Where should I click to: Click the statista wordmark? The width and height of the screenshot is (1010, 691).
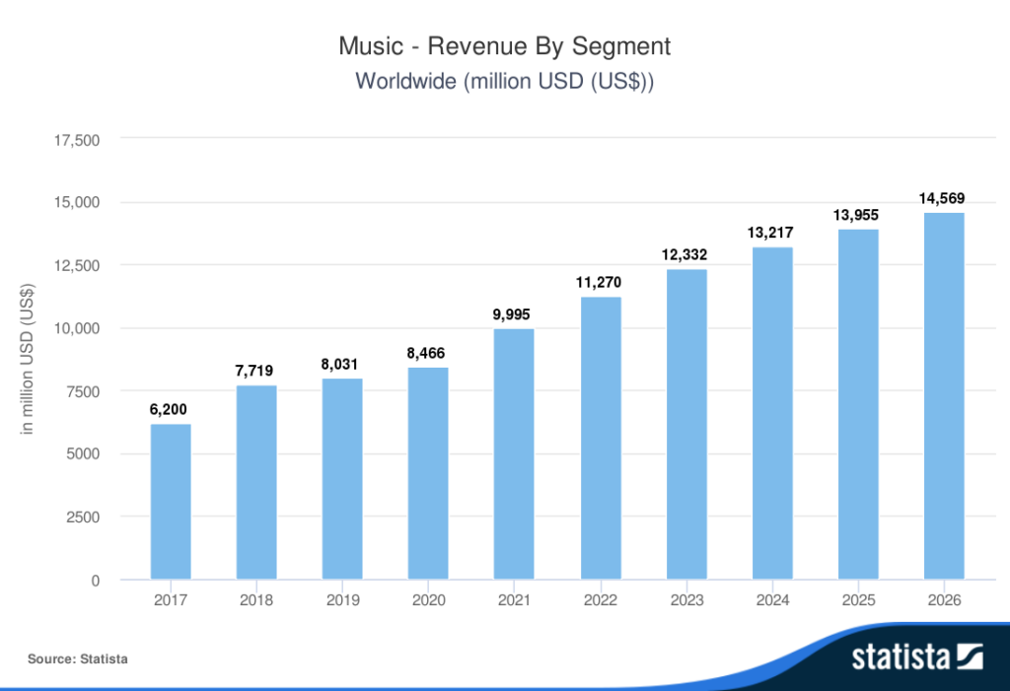tap(901, 656)
